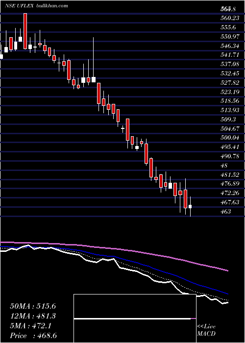This screenshot has width=245, height=343.
Task: Click the 472.26 price axis label
Action: coord(229,194)
